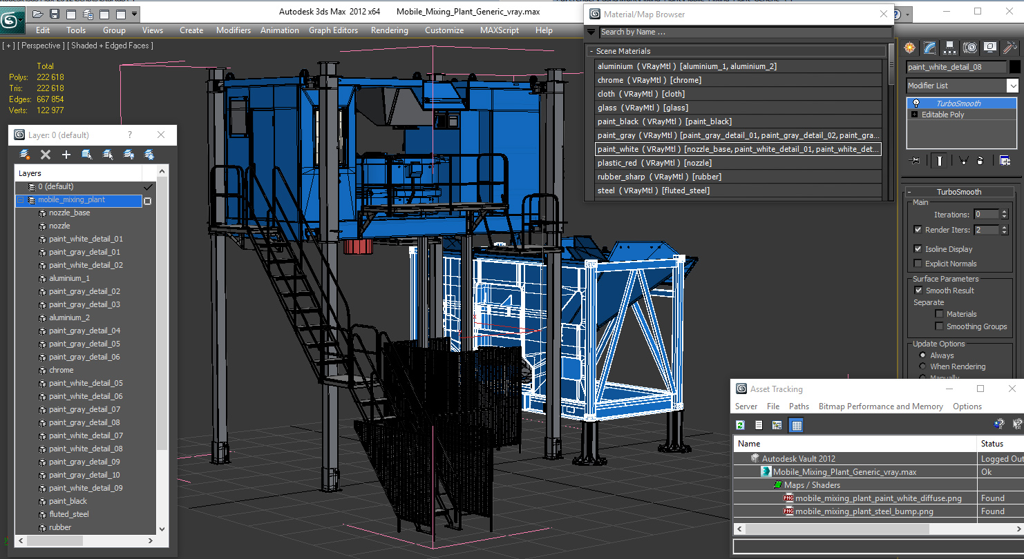
Task: Click Select Highlighted Objects and Layers icon
Action: 87,155
